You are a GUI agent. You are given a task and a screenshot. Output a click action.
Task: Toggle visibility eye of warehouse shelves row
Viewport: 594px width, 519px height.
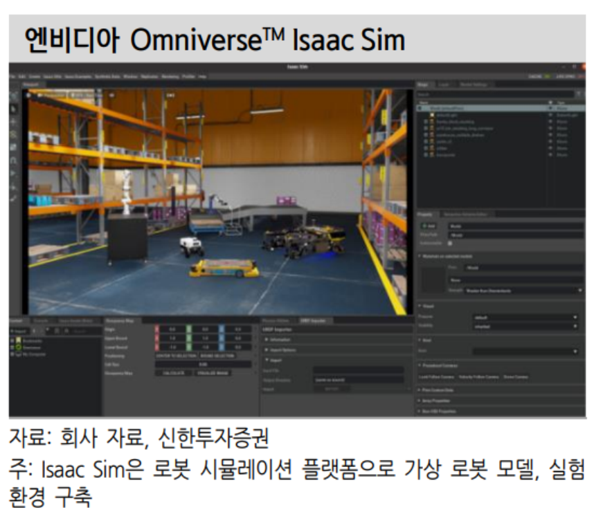click(550, 135)
